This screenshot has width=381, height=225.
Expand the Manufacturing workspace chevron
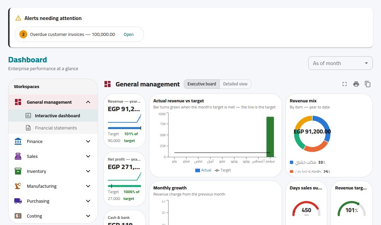[88, 186]
